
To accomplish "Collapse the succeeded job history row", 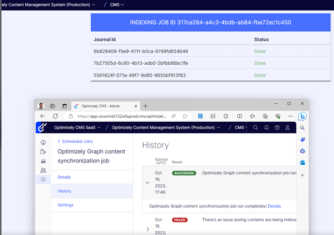I will pos(148,183).
